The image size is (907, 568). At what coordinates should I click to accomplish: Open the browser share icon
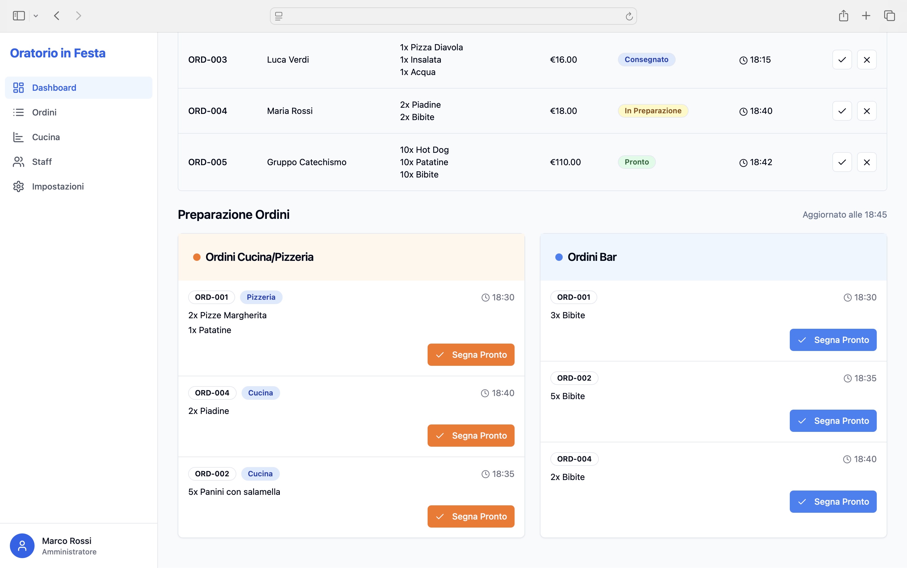843,16
